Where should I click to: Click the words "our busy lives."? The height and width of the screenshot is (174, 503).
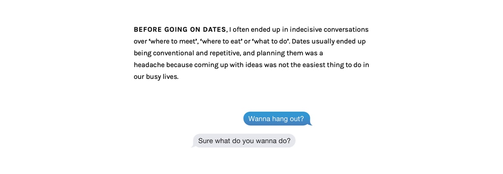tap(156, 77)
